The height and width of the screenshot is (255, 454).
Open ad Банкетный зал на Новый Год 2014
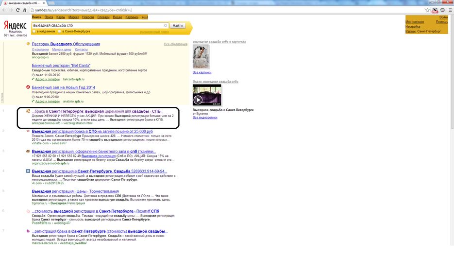tap(64, 87)
